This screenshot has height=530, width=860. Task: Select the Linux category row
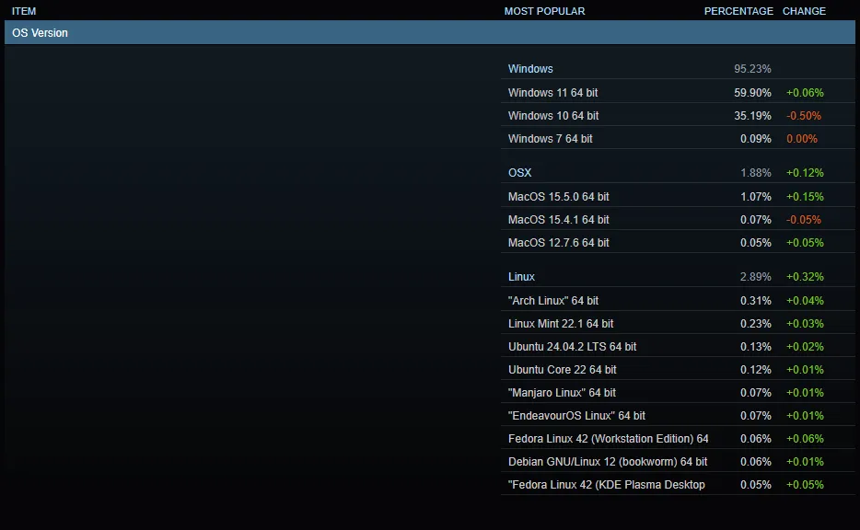(x=678, y=276)
